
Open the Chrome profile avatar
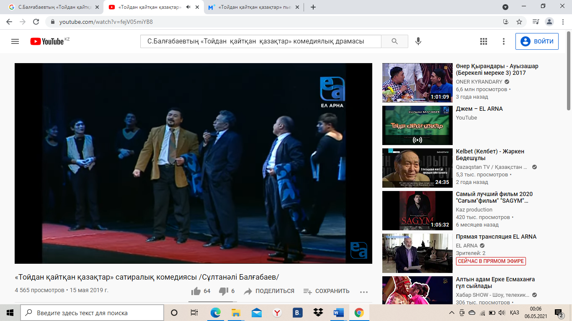(549, 22)
